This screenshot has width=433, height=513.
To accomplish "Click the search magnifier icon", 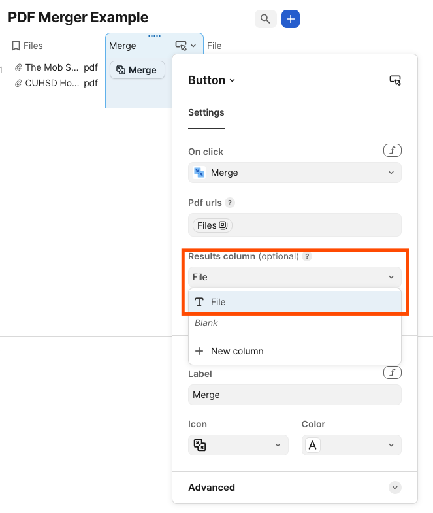I will [265, 19].
